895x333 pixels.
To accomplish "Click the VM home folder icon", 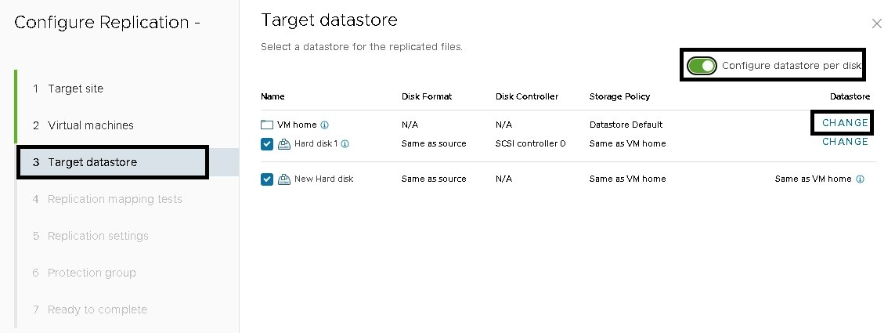I will (266, 125).
